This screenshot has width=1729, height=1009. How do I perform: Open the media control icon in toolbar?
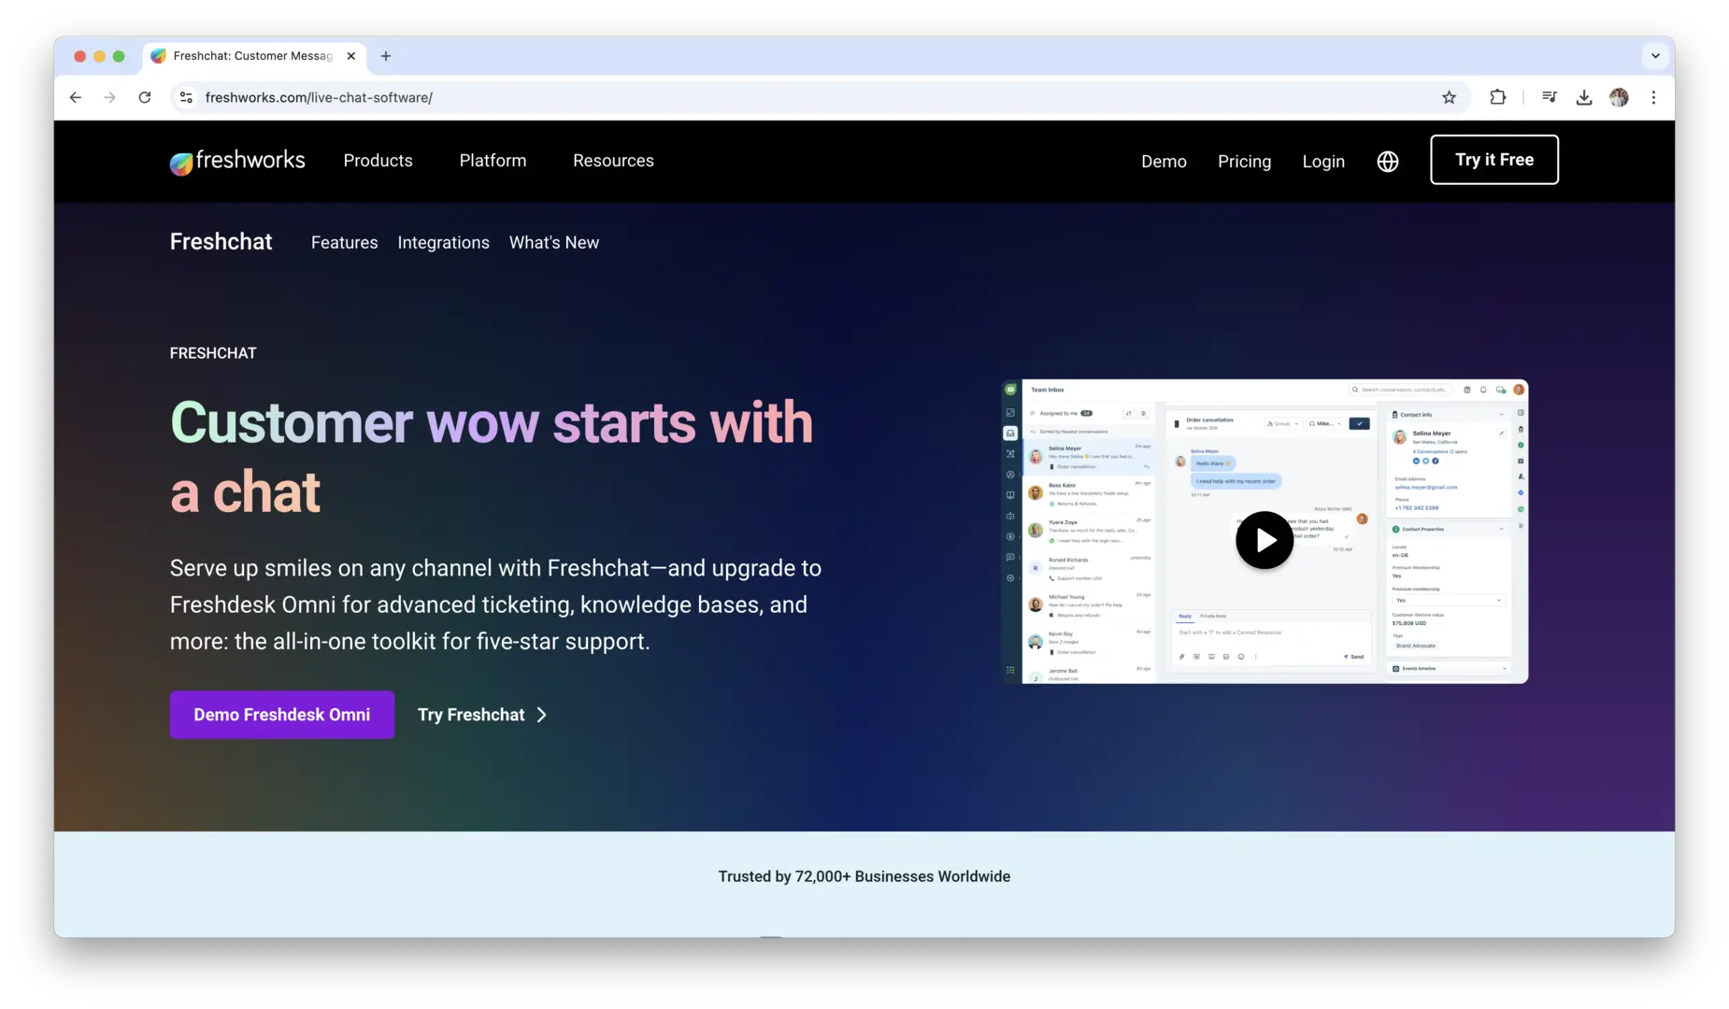point(1549,97)
